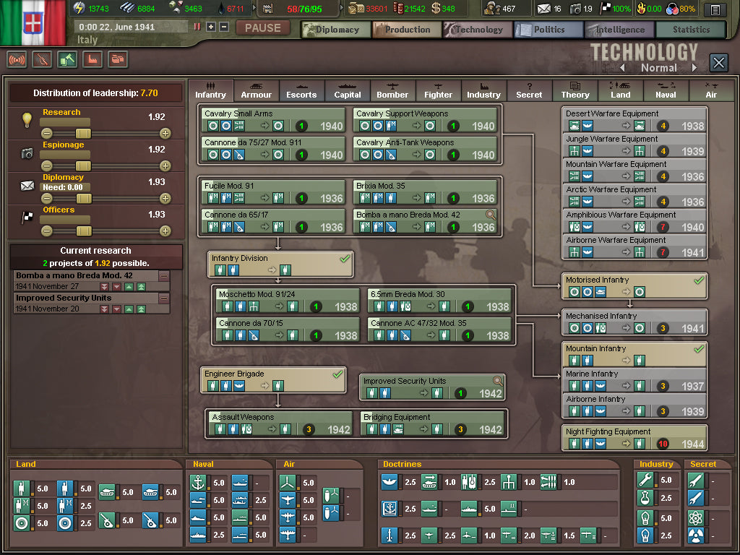Screen dimensions: 740x555
Task: Move Improved Security Units down one position
Action: coord(116,309)
